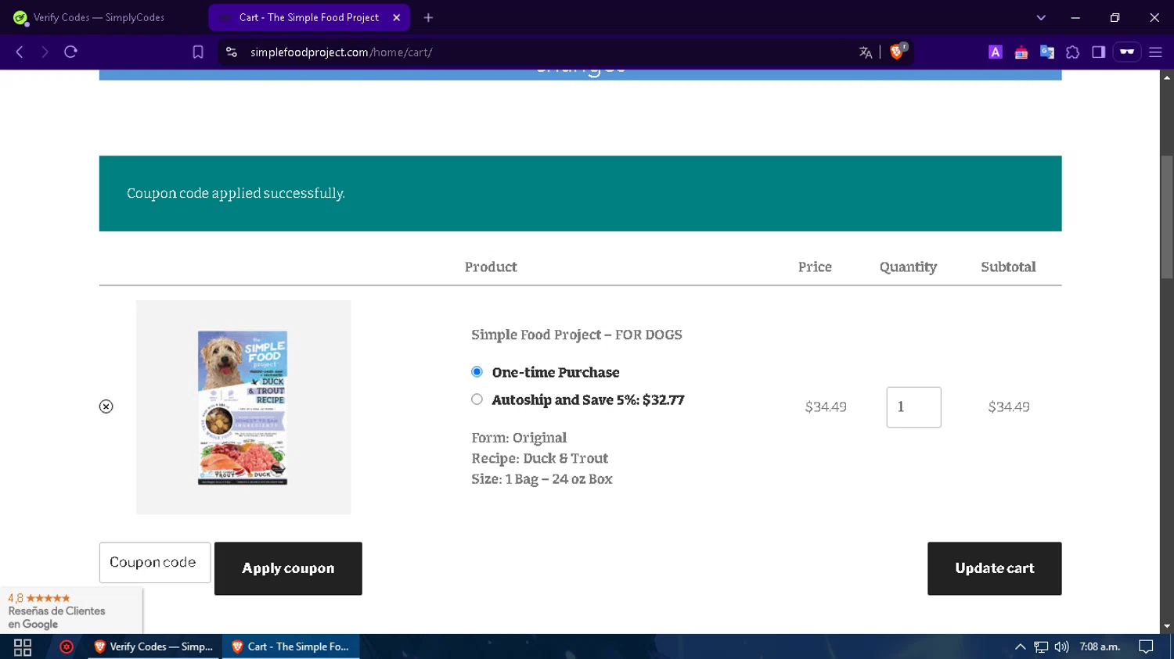Choose Autoship and Save 5% option

click(477, 399)
